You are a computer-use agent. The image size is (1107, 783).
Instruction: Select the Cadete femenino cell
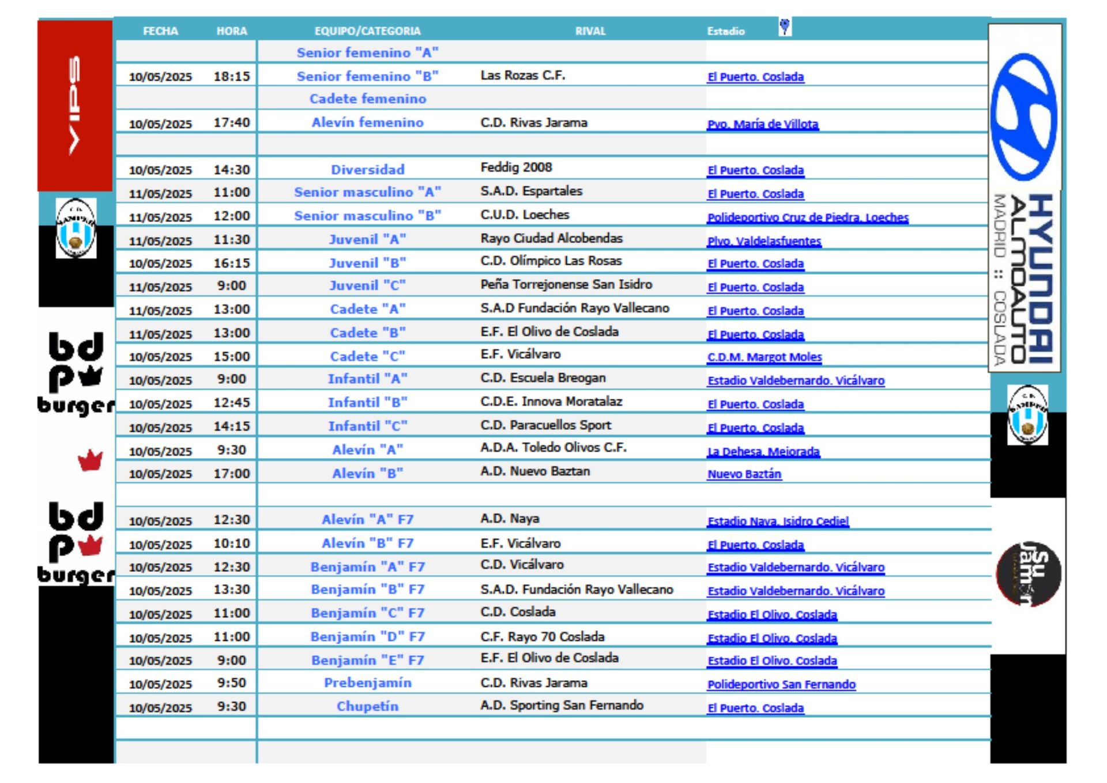point(367,99)
